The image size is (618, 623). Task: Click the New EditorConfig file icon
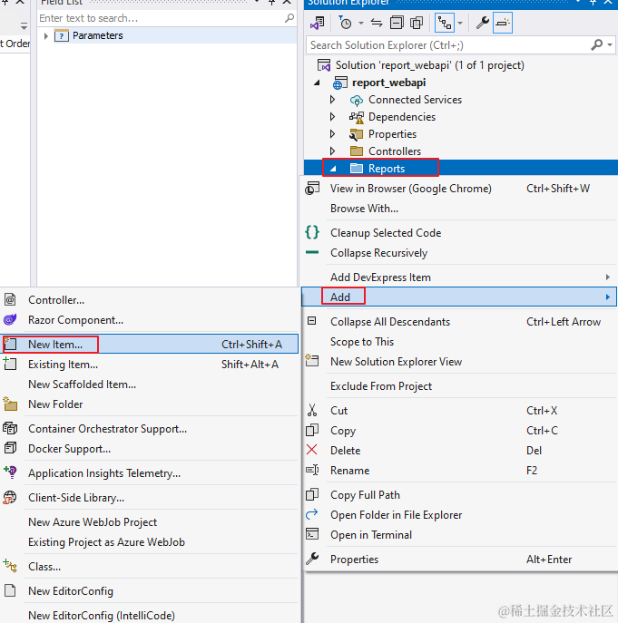(x=10, y=591)
